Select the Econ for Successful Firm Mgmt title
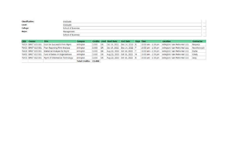 [56, 44]
